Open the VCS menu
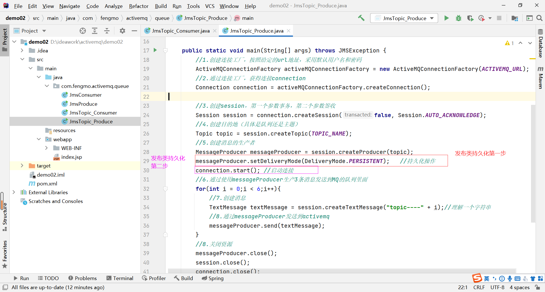Screen dimensions: 545x292 click(210, 6)
